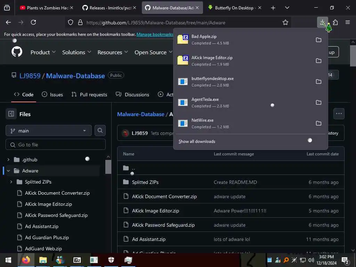Open a new browser tab

point(273,8)
